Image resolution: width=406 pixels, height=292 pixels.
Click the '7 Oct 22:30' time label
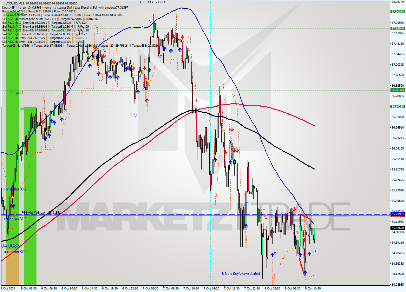pyautogui.click(x=252, y=289)
